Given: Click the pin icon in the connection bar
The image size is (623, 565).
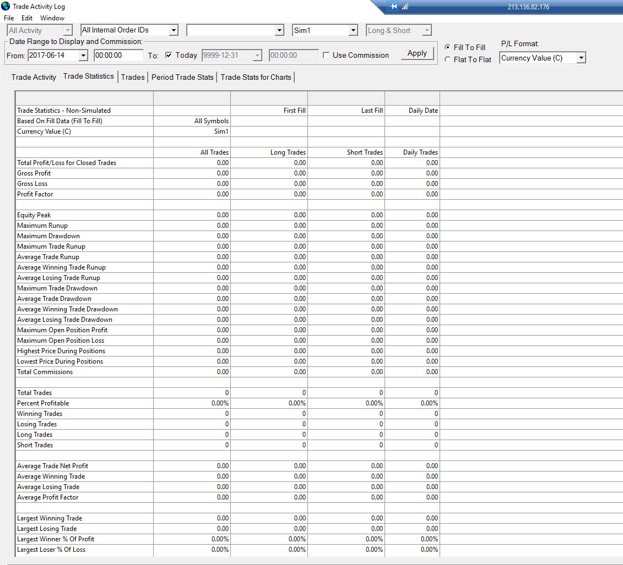Looking at the screenshot, I should [393, 7].
